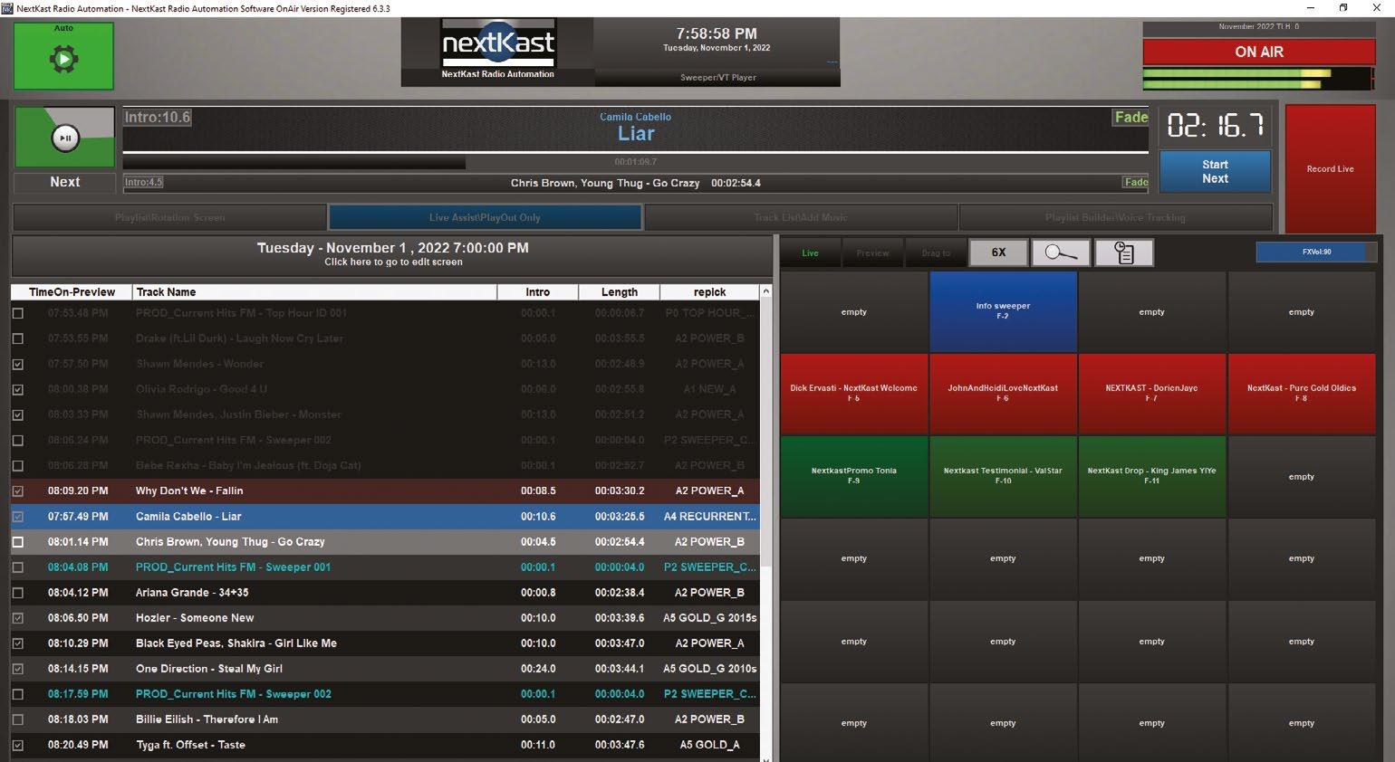Click the Sweeper/VT Player label
Viewport: 1395px width, 762px height.
coord(717,78)
